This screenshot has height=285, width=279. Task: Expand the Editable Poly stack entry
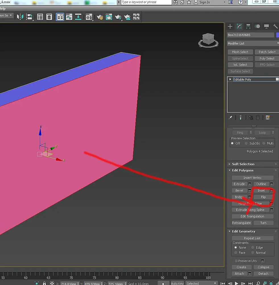(x=230, y=79)
